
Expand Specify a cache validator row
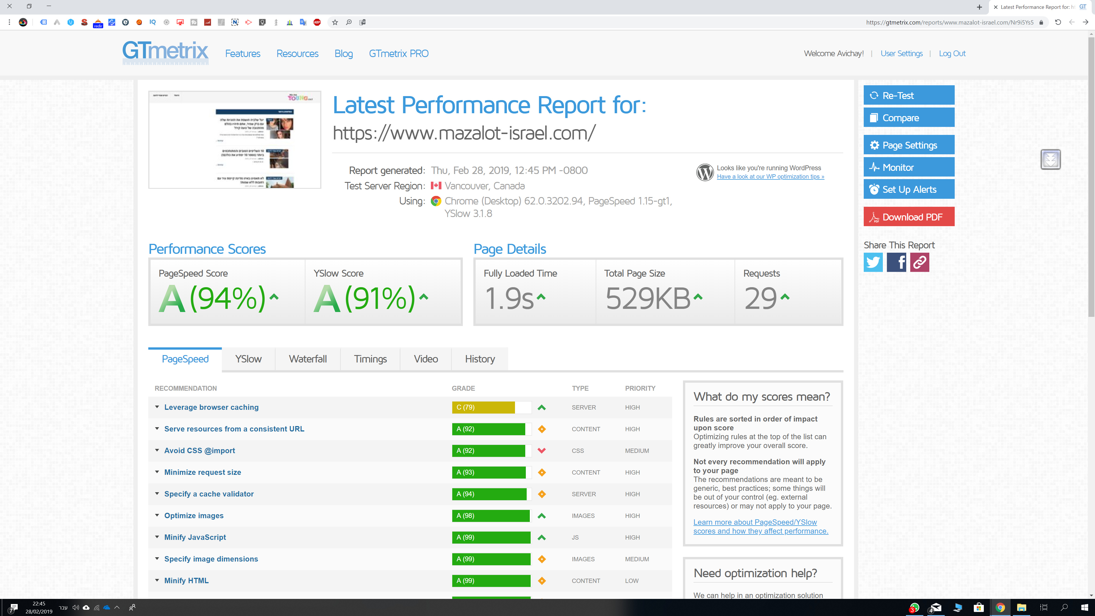click(209, 494)
